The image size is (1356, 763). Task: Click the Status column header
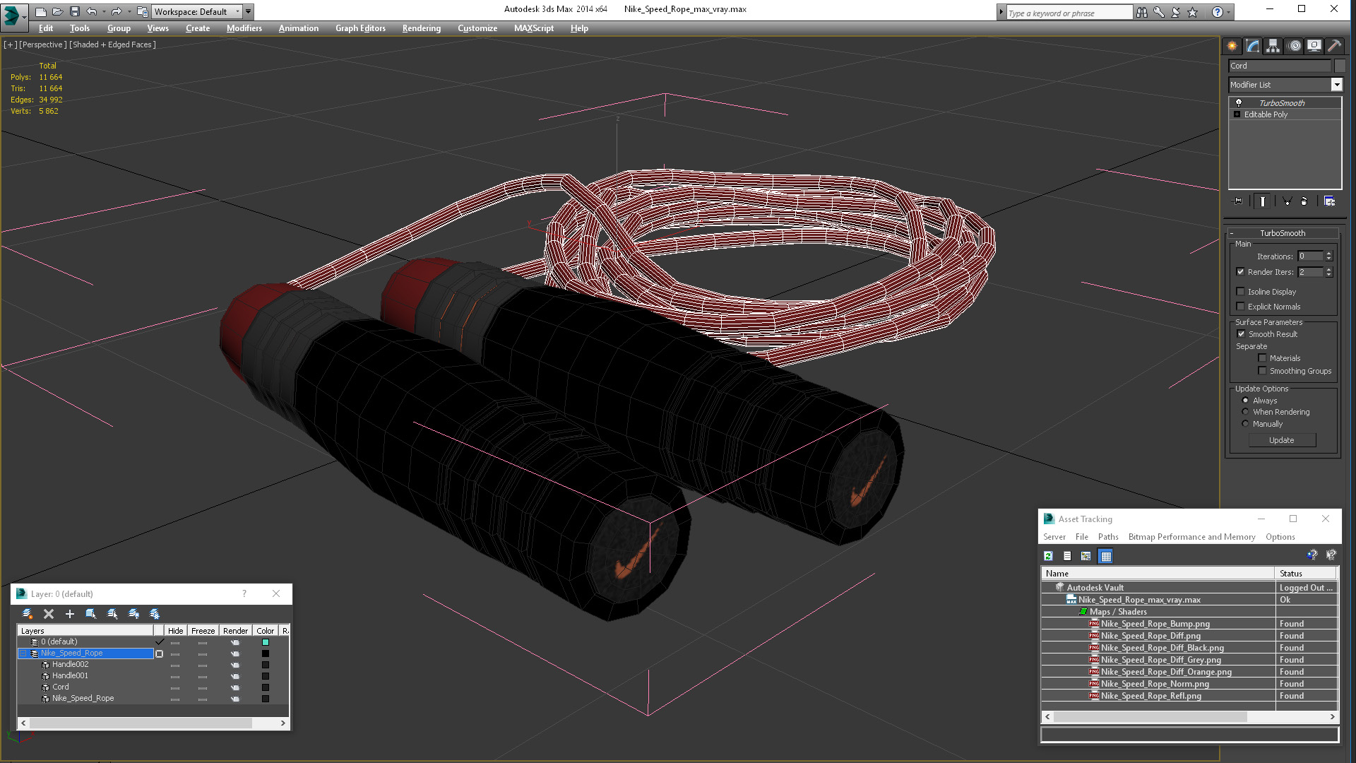click(x=1306, y=574)
